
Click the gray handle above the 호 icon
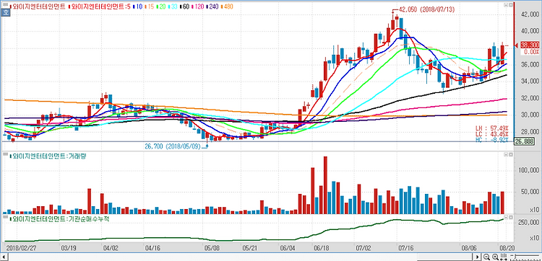pos(6,4)
